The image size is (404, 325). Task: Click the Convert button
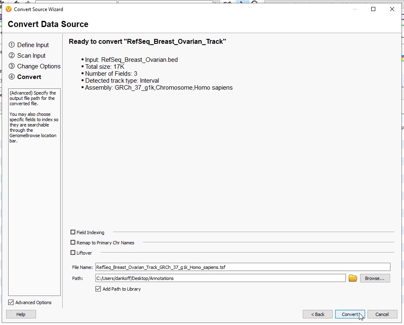(350, 314)
